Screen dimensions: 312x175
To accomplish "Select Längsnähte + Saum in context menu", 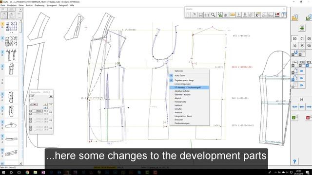I will click(x=183, y=116).
